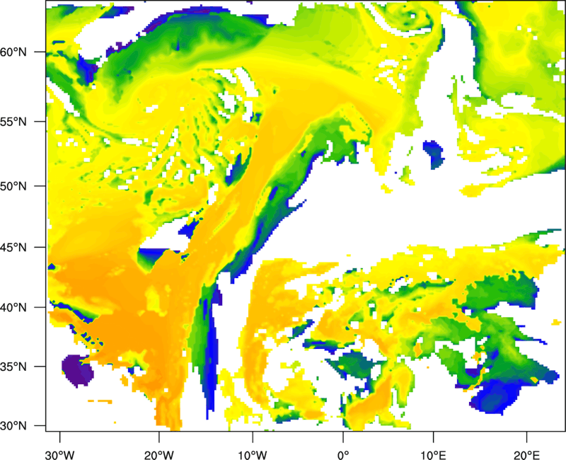Click the 20°W longitude label
566x460 pixels.
click(x=159, y=455)
